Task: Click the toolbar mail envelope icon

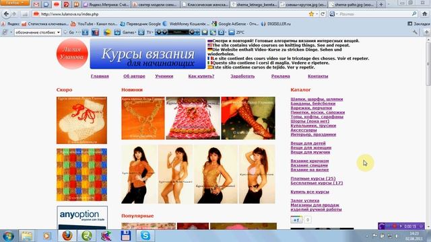Action: point(141,32)
